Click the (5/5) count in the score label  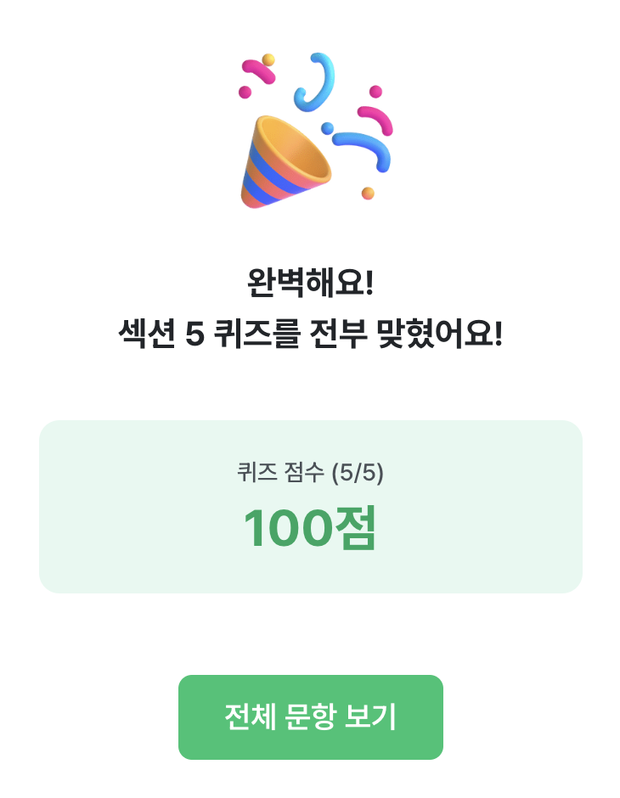point(358,473)
